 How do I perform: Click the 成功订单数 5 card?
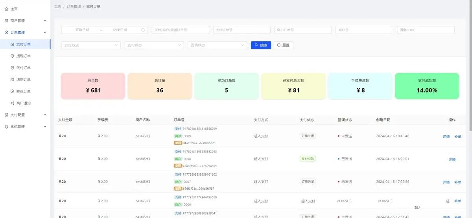pyautogui.click(x=227, y=86)
